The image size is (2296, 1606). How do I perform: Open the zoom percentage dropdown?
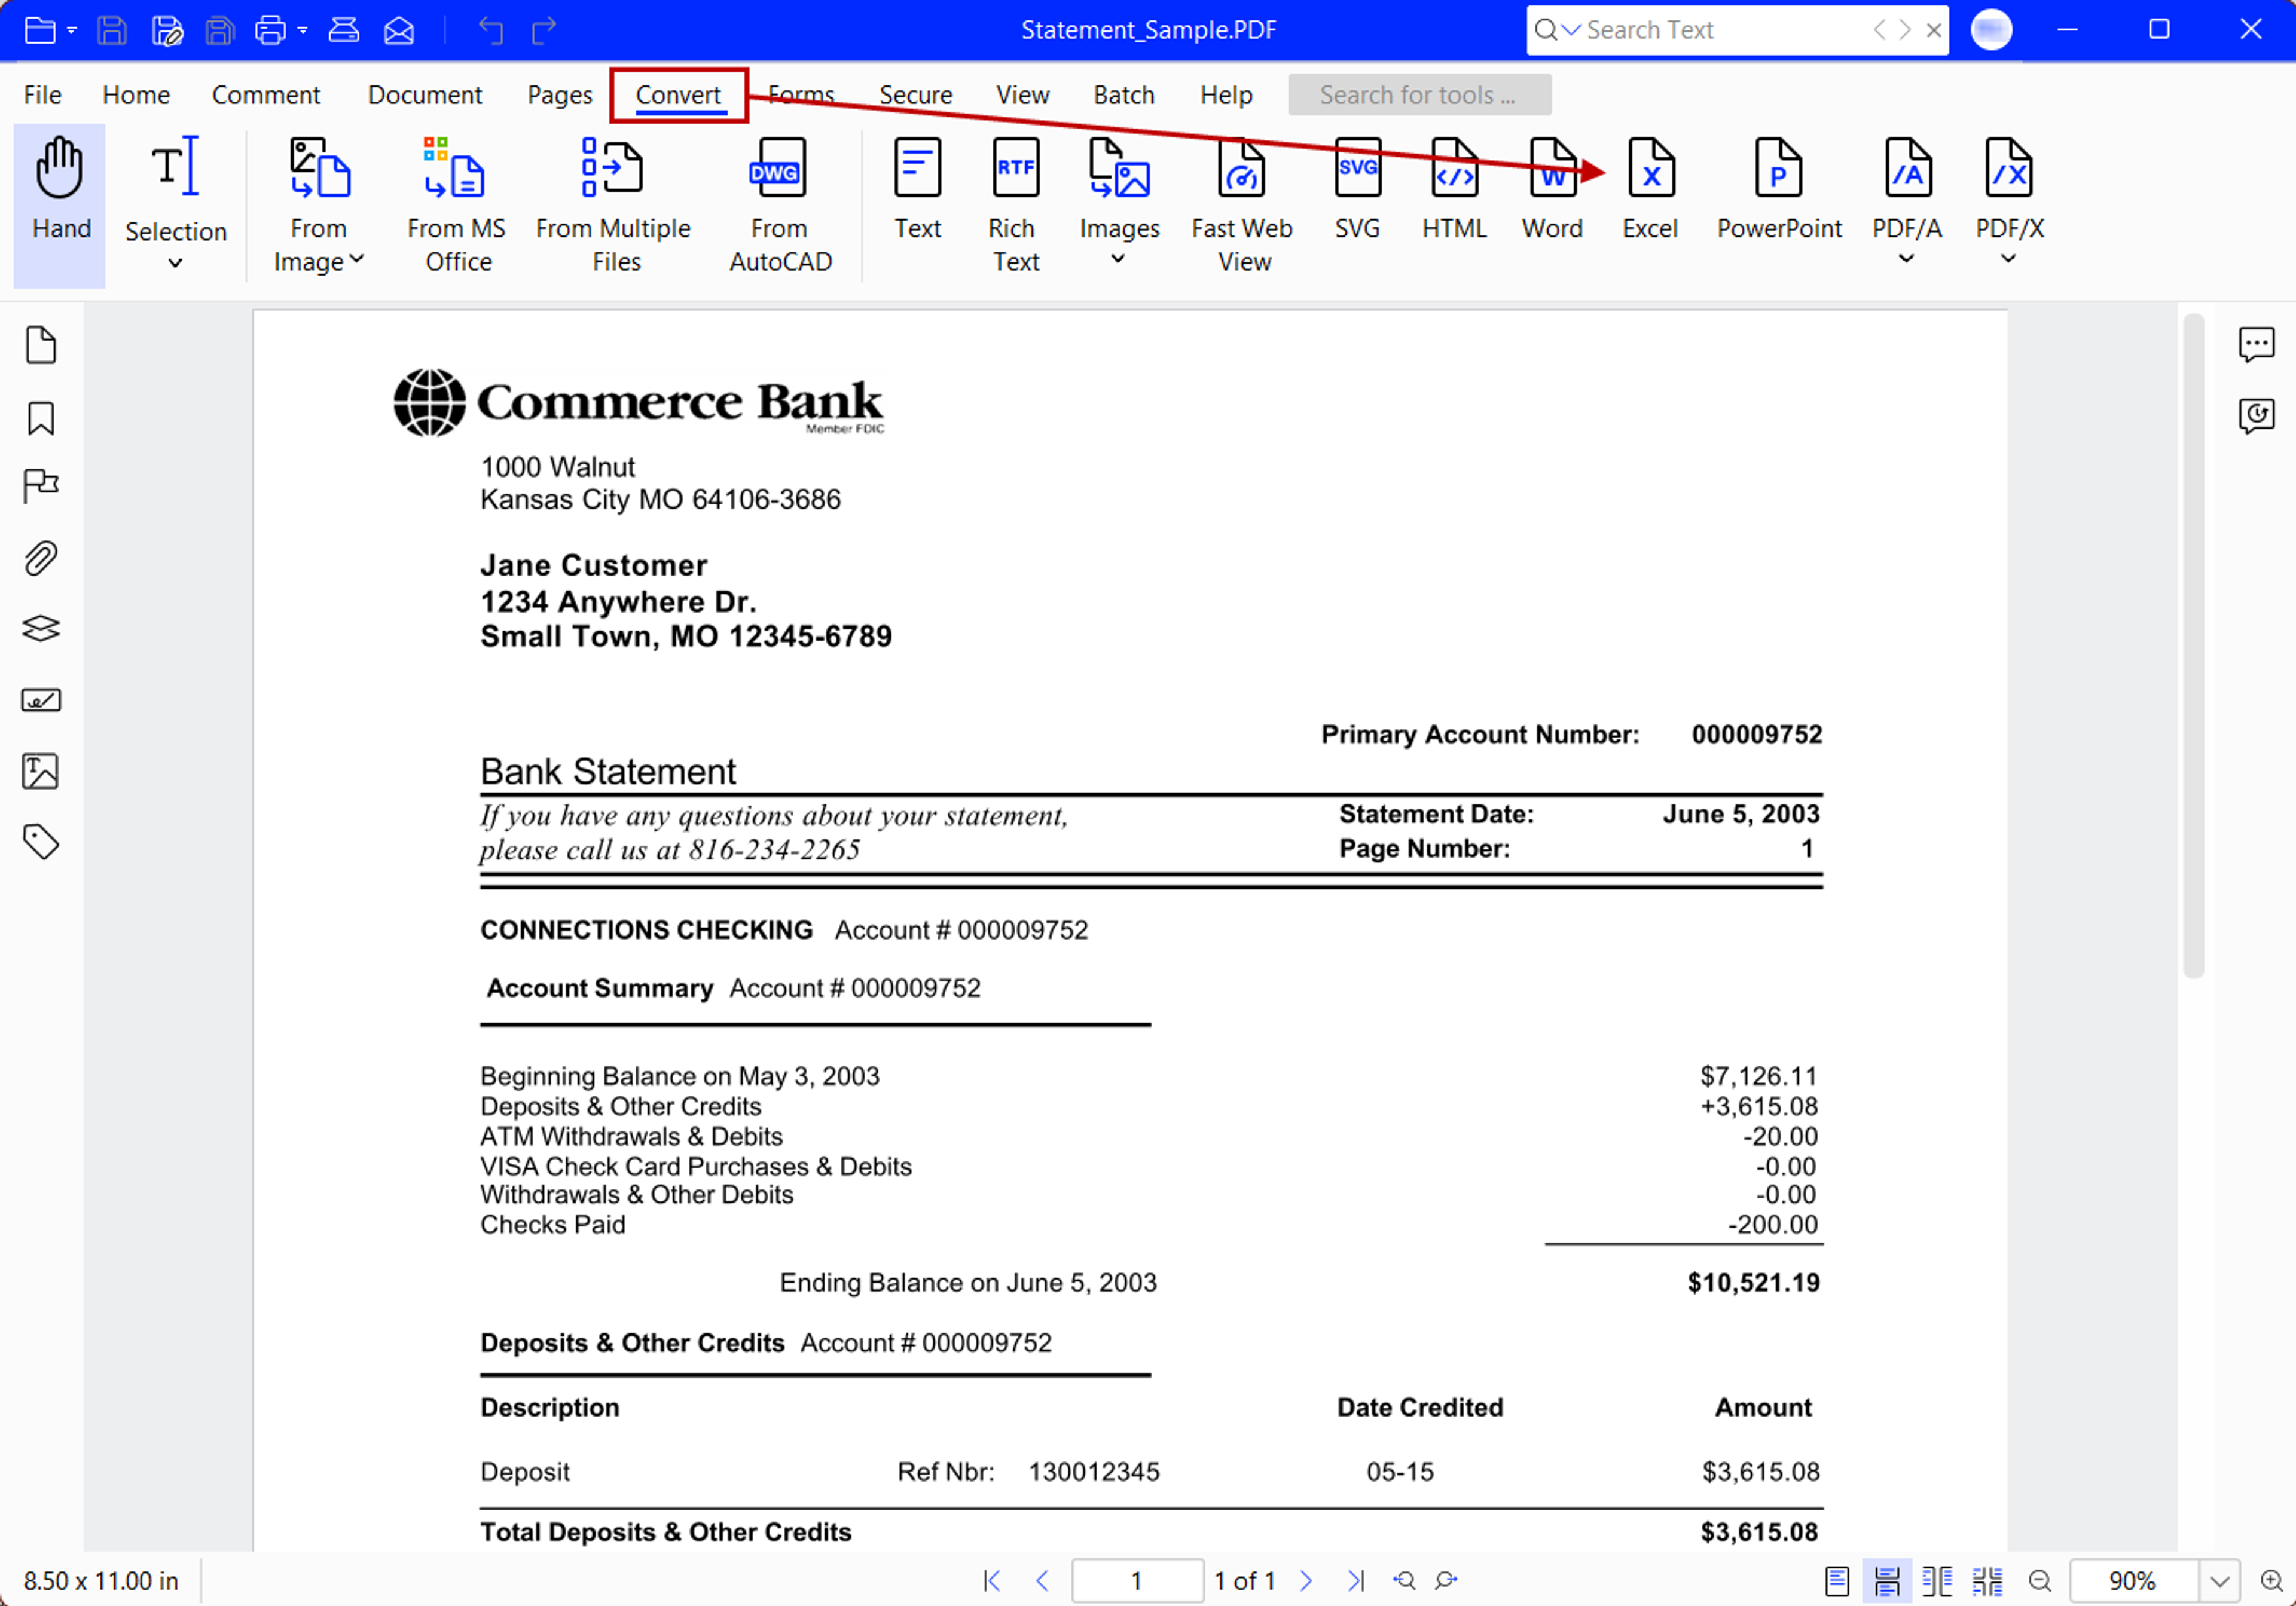click(x=2219, y=1581)
